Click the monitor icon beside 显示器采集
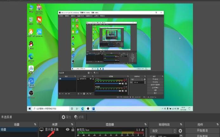 pos(42,130)
